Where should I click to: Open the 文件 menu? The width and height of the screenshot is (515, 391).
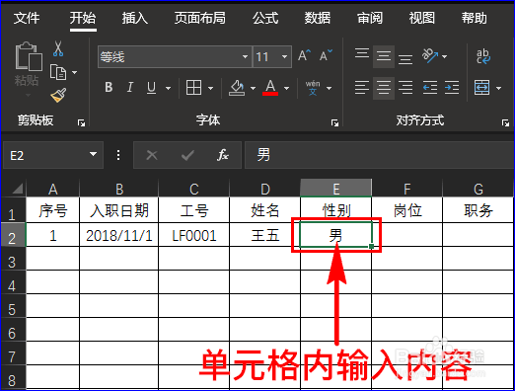tap(27, 18)
